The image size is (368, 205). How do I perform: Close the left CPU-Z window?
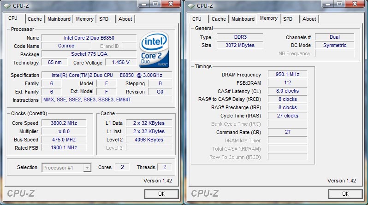pos(171,4)
